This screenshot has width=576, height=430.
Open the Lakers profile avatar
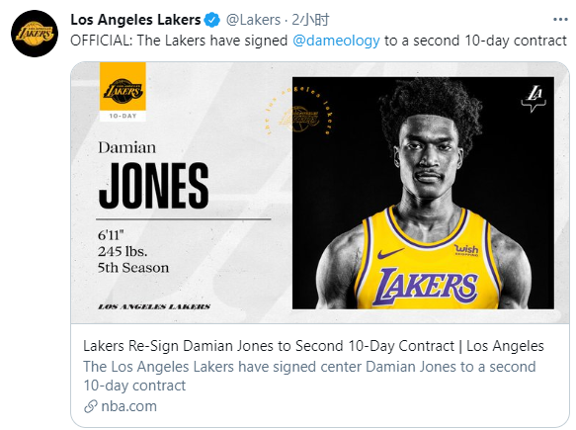35,34
